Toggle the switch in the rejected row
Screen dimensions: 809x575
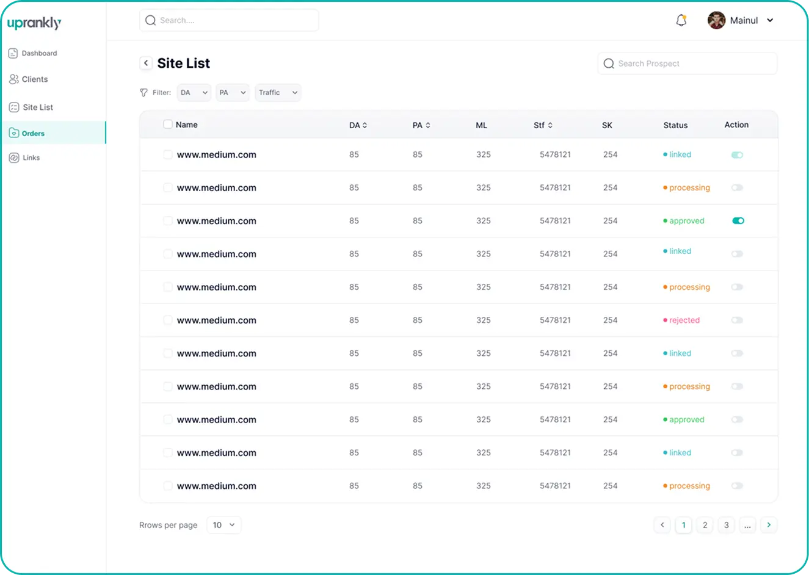click(738, 320)
